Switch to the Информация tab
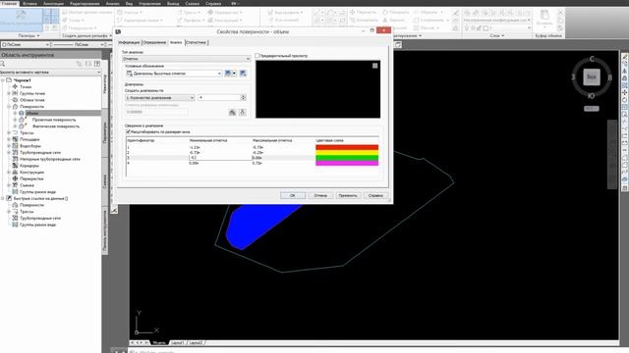The width and height of the screenshot is (629, 353). click(x=129, y=42)
